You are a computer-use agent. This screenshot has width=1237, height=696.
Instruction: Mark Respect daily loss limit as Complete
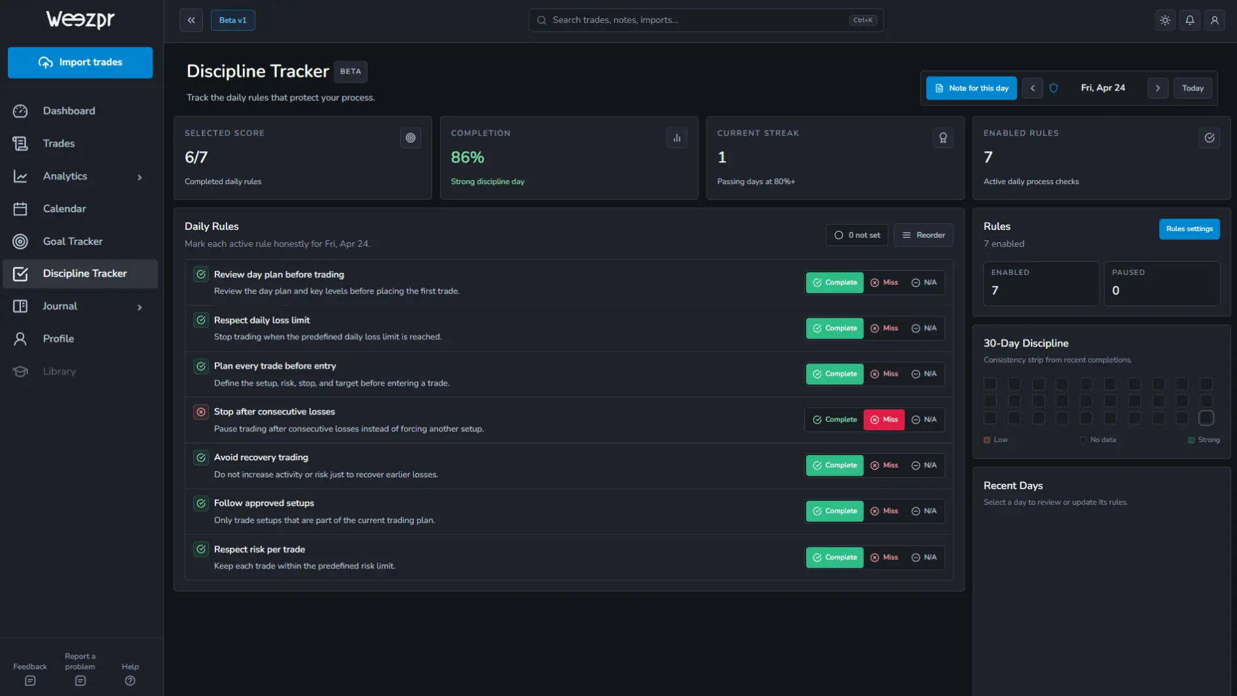point(835,328)
